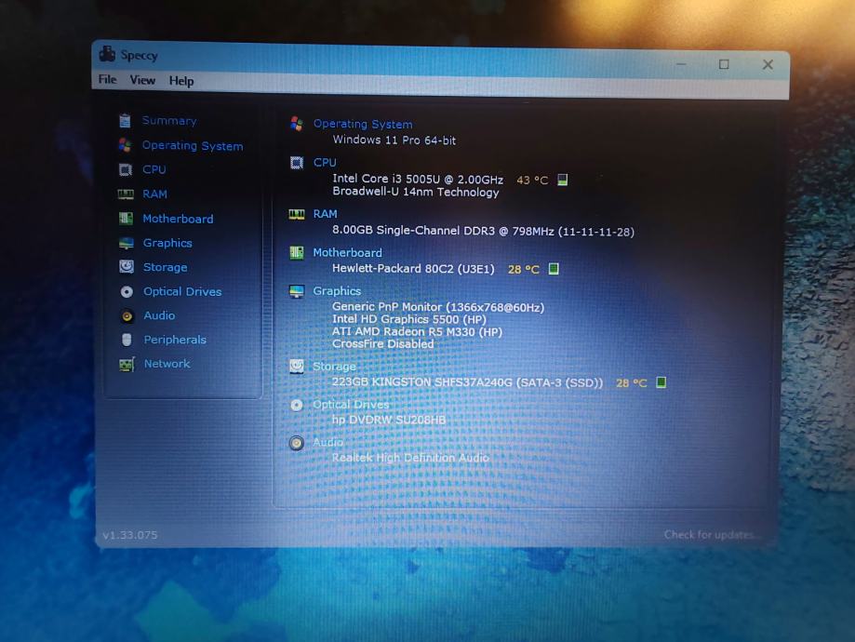Click the motherboard temperature indicator icon
The image size is (855, 642).
pyautogui.click(x=554, y=268)
